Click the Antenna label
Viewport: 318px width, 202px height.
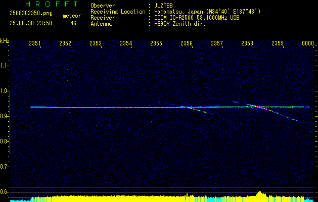click(101, 24)
